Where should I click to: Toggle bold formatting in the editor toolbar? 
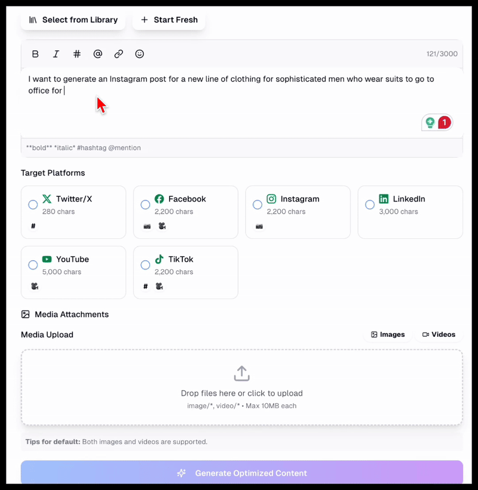click(35, 54)
